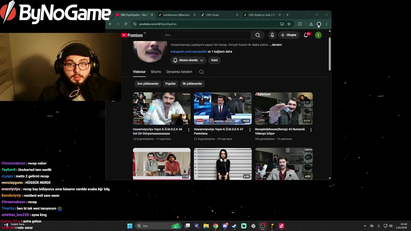Screen dimensions: 411x231
Task: Switch to the LIVE Studio'yu İndir tab
Action: click(x=262, y=15)
